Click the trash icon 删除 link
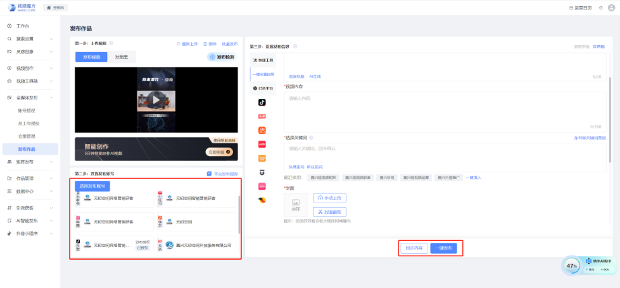Screen dimensions: 620x288 pos(210,44)
